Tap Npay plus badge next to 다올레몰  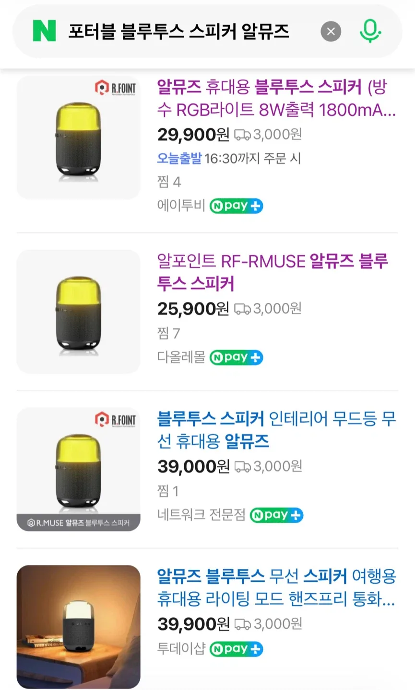(236, 357)
